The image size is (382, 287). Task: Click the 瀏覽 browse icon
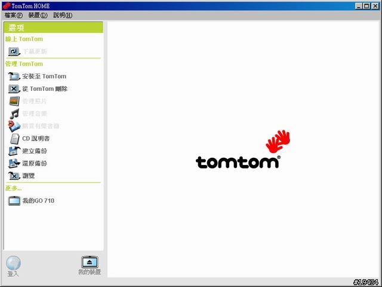point(14,176)
